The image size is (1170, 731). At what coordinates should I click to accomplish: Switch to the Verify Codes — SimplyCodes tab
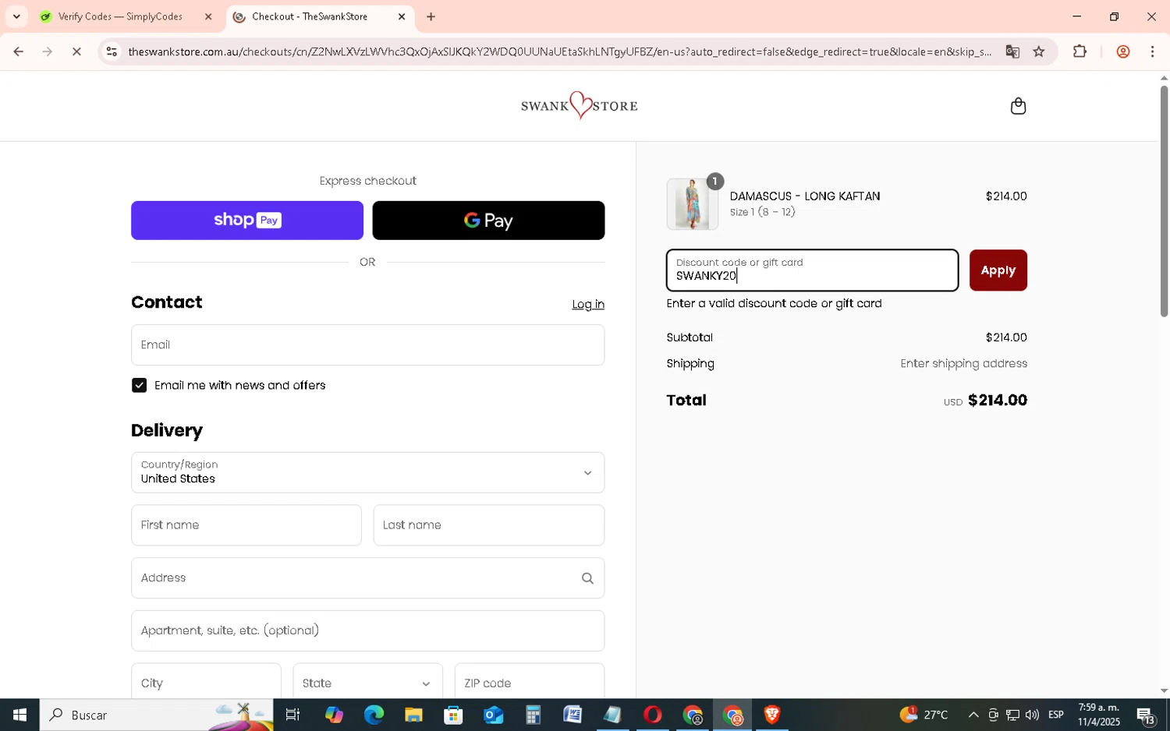(120, 16)
